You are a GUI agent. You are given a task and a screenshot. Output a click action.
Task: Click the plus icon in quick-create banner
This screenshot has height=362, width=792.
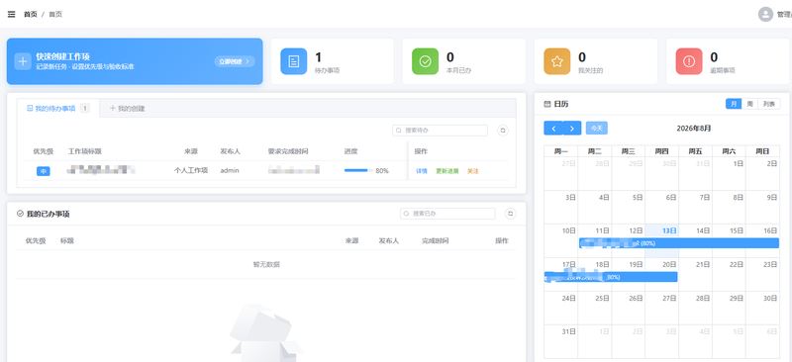[x=23, y=61]
